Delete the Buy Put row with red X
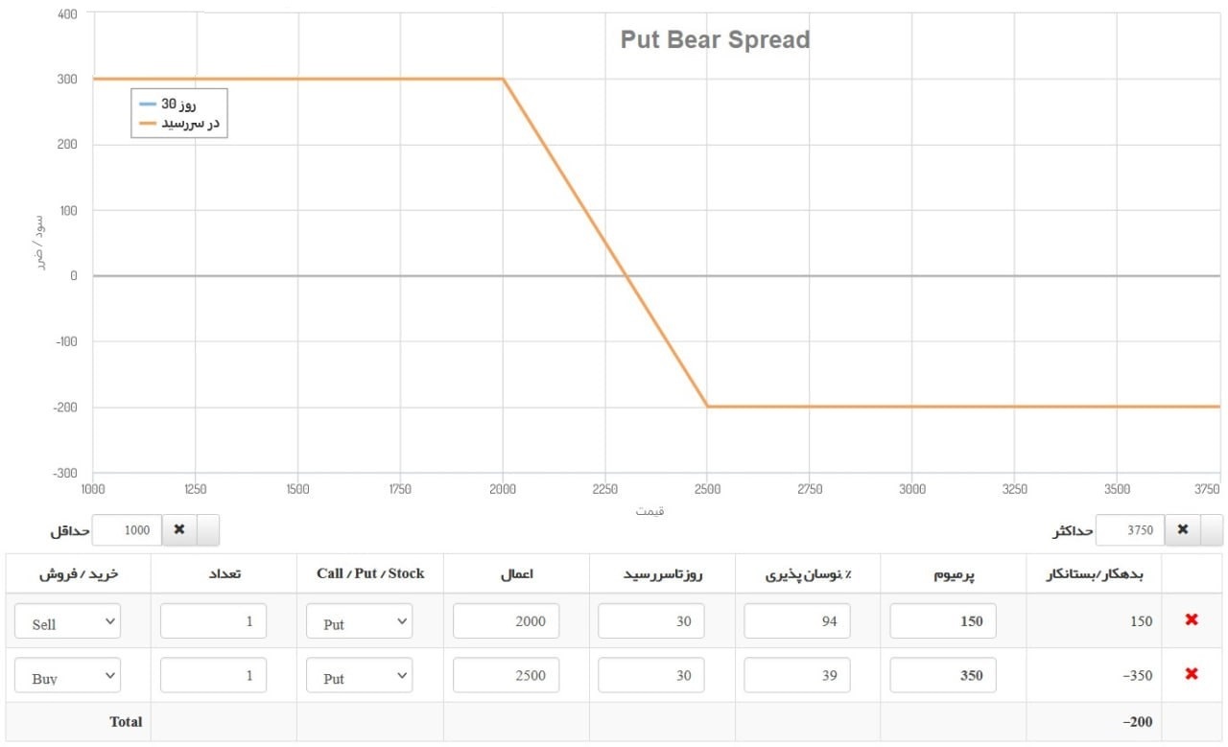1228x747 pixels. [1192, 674]
